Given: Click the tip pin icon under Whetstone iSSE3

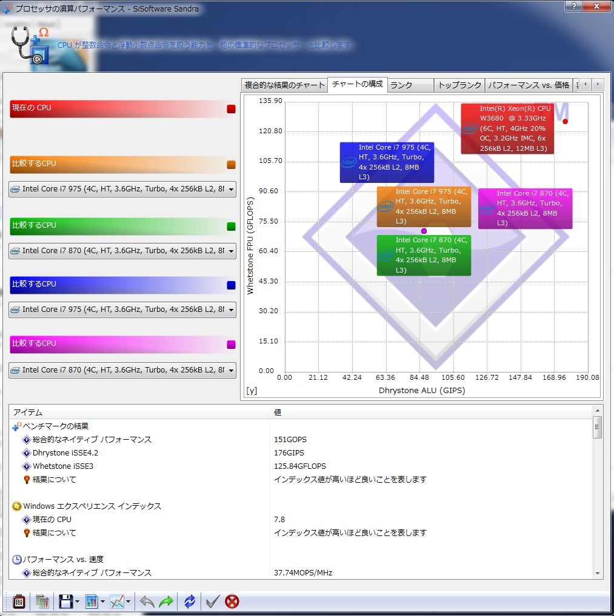Looking at the screenshot, I should [27, 480].
